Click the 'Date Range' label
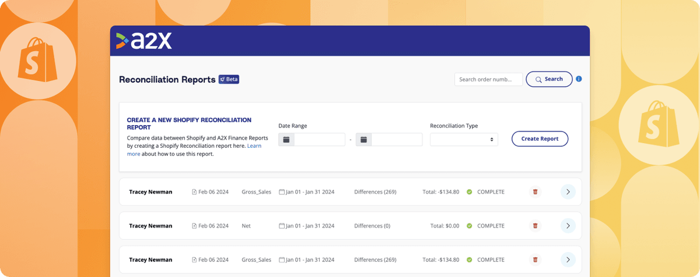The width and height of the screenshot is (700, 277). tap(293, 126)
